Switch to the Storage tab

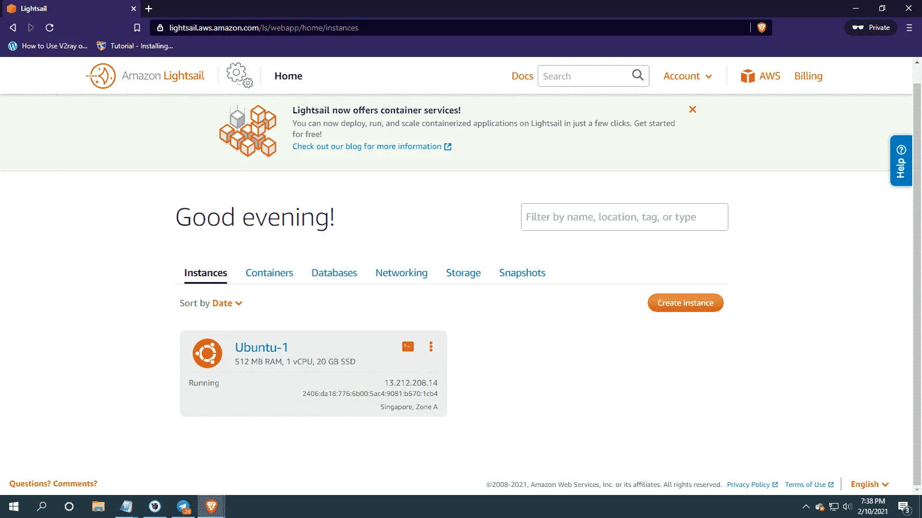[x=463, y=273]
